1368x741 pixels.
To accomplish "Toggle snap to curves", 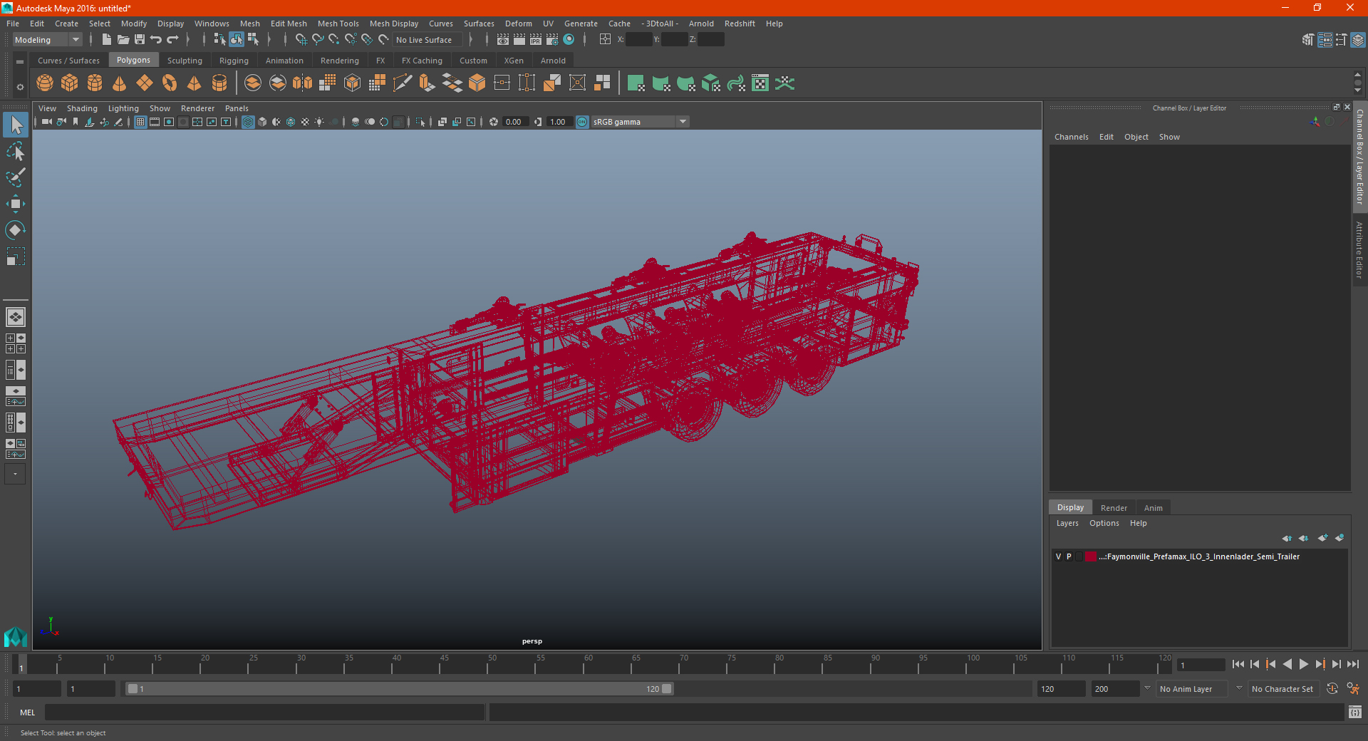I will 318,40.
